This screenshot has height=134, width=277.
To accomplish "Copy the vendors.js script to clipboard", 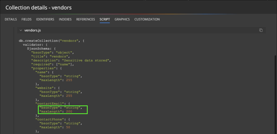I will point(261,30).
